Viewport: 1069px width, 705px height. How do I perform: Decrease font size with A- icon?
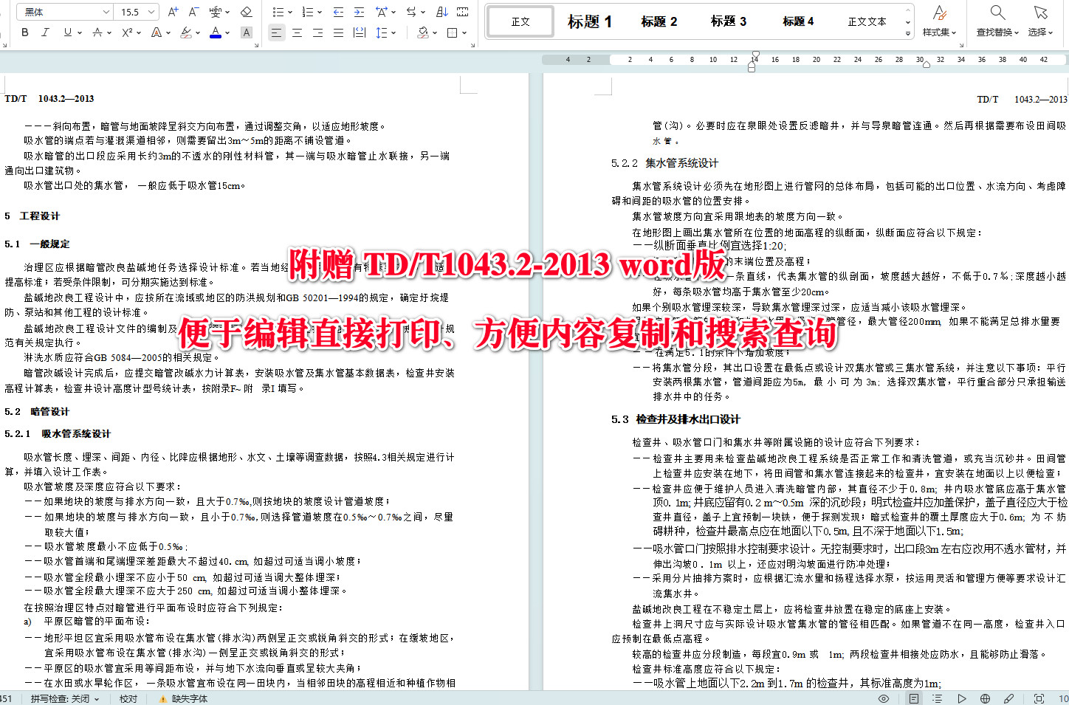pos(191,12)
